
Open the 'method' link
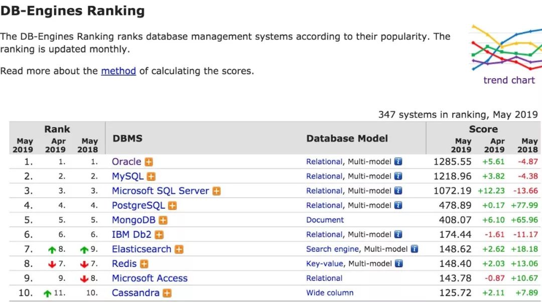pos(118,71)
